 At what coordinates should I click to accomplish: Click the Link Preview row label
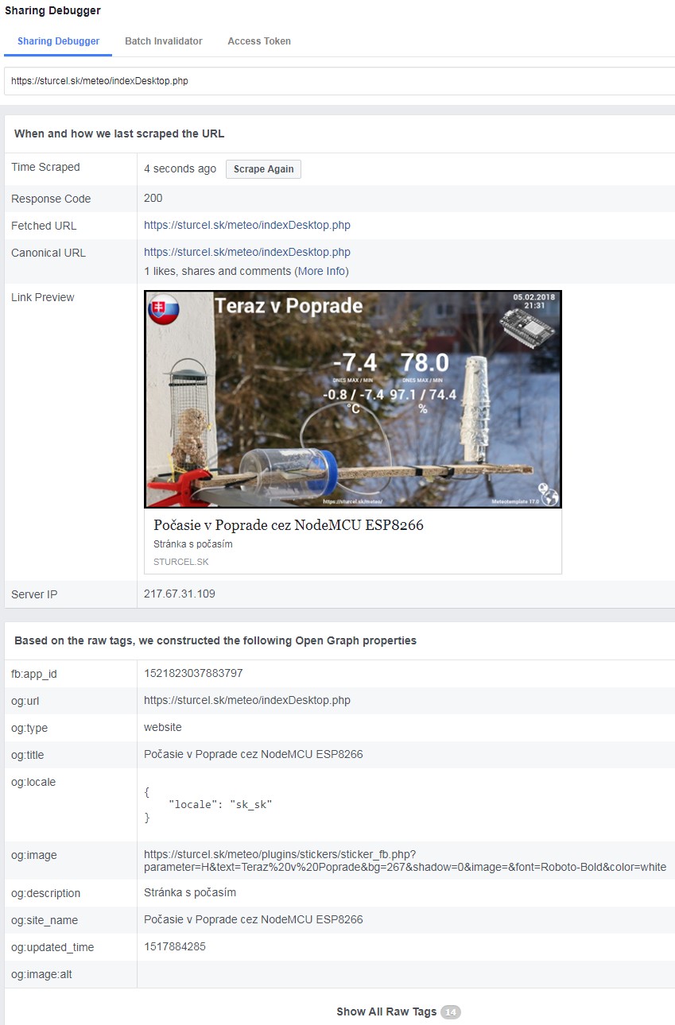[43, 298]
